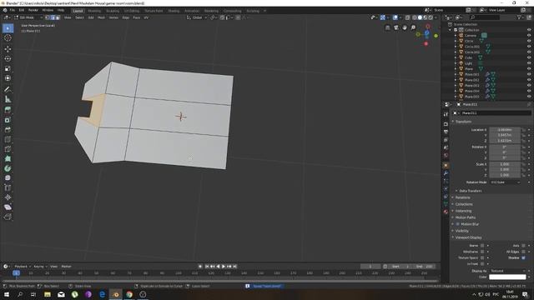
Task: Select the Edge Slide tool
Action: coord(8,187)
